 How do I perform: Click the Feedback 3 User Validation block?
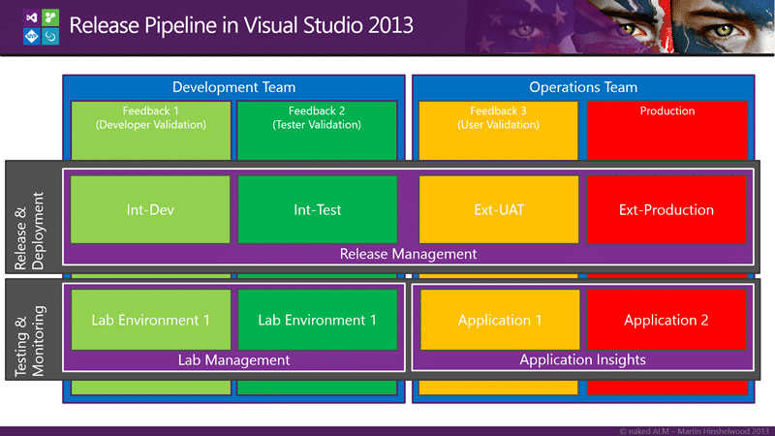(x=498, y=131)
